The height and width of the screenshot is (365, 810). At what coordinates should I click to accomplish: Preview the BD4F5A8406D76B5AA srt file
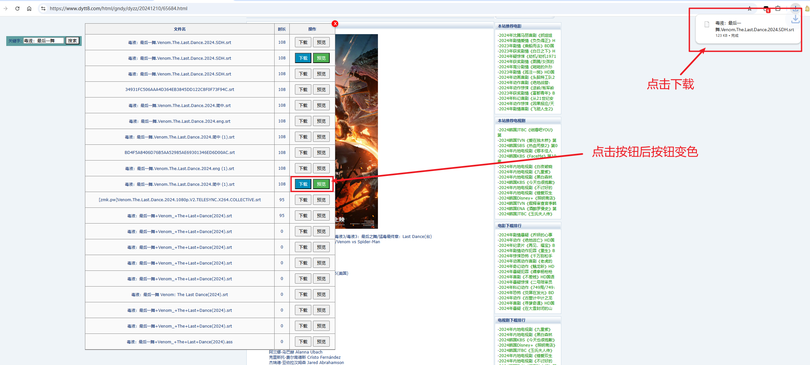[321, 153]
